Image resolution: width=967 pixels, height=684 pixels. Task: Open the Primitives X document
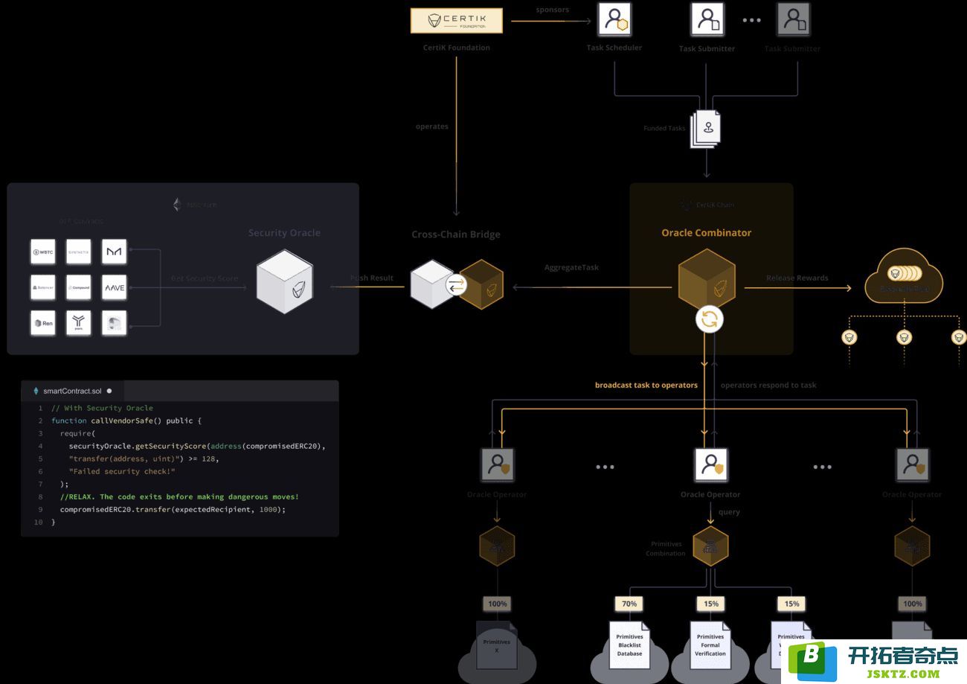(x=497, y=645)
